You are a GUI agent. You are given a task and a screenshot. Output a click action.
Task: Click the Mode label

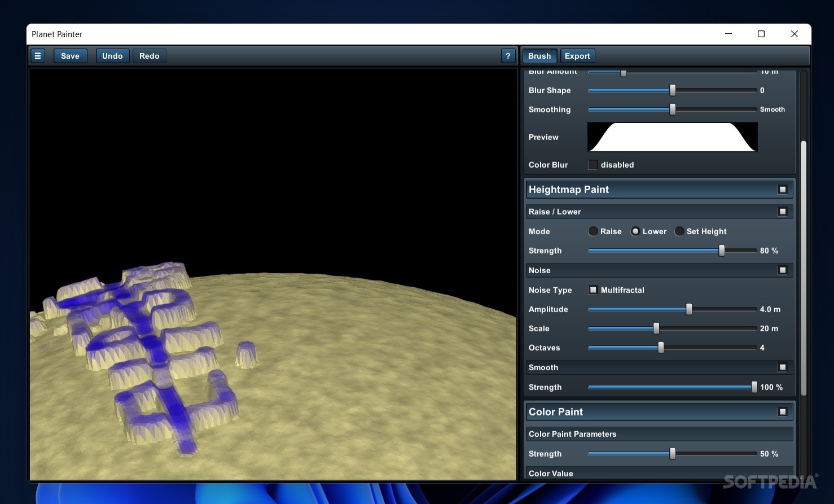tap(539, 231)
